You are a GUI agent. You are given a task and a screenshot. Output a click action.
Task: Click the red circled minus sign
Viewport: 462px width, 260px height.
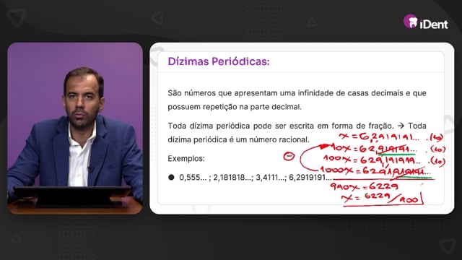[289, 156]
